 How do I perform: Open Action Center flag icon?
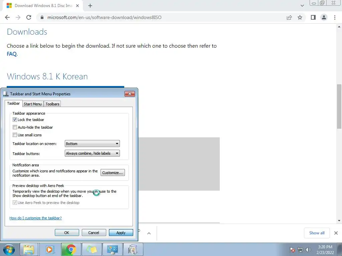click(292, 250)
